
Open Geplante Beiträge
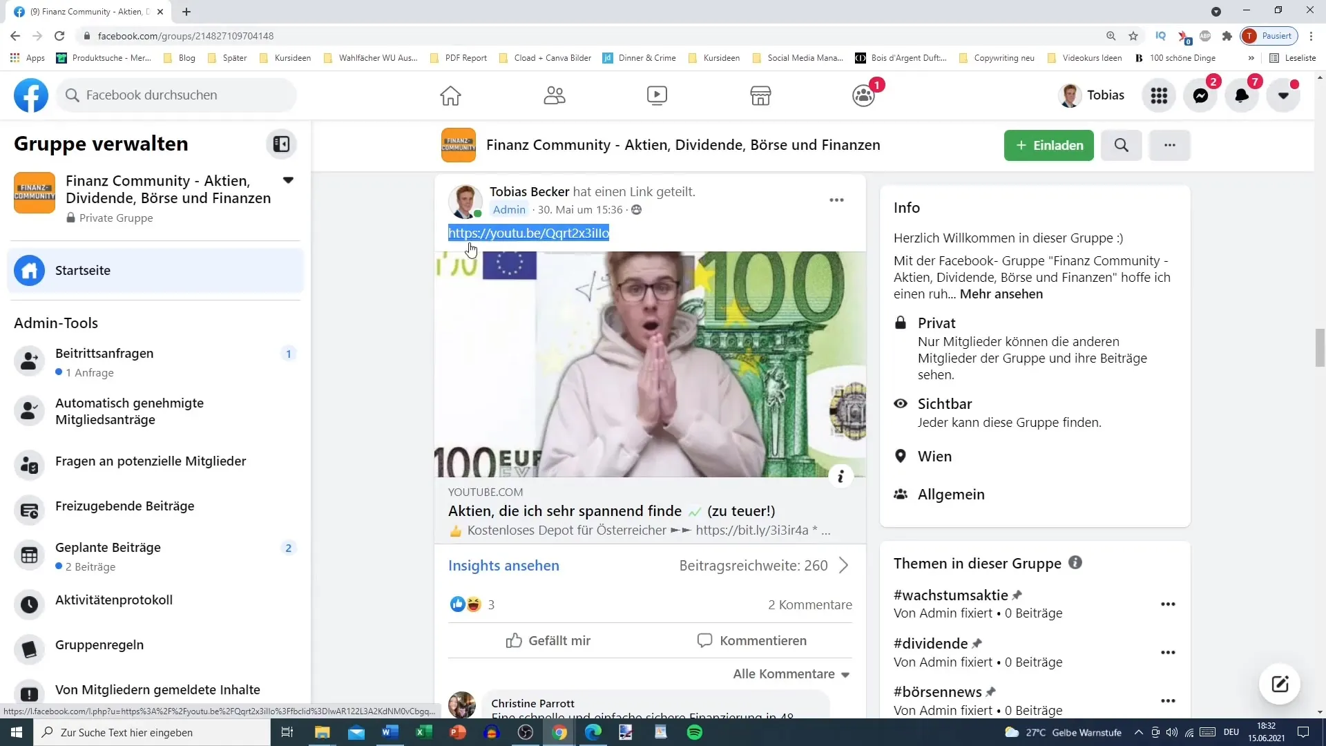pyautogui.click(x=155, y=556)
